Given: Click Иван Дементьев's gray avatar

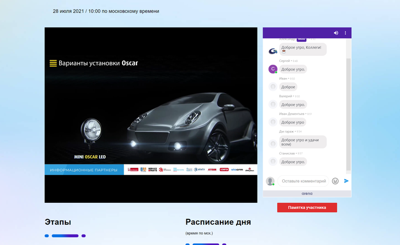Looking at the screenshot, I should click(273, 122).
